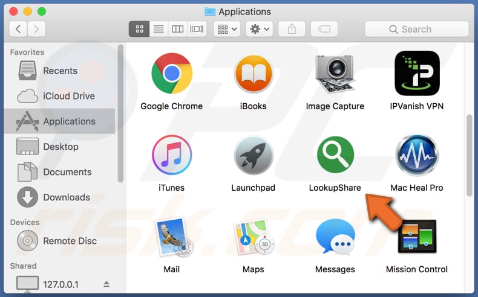The height and width of the screenshot is (297, 478).
Task: Open Documents in the sidebar
Action: click(60, 172)
